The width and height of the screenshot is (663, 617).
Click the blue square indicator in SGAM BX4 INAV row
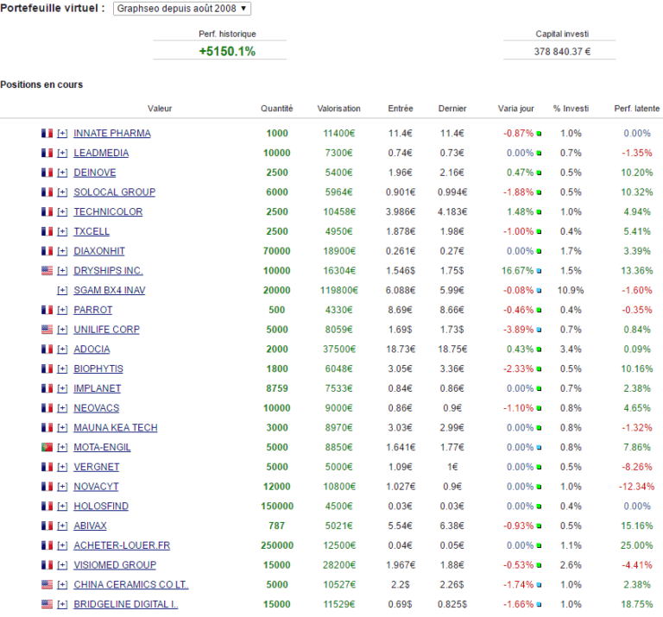click(539, 291)
